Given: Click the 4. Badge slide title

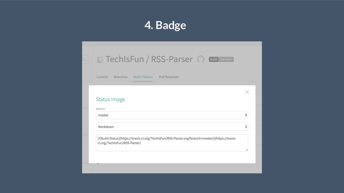Looking at the screenshot, I should [165, 25].
